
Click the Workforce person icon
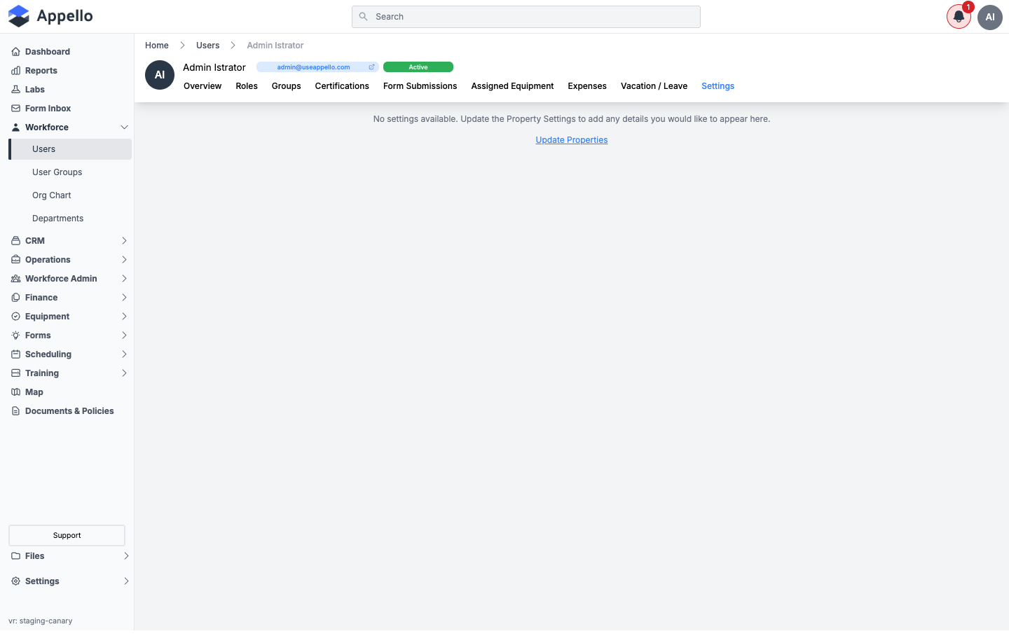pos(15,127)
